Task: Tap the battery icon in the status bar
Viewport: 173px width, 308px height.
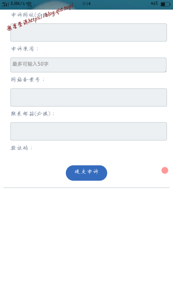Action: (x=166, y=4)
